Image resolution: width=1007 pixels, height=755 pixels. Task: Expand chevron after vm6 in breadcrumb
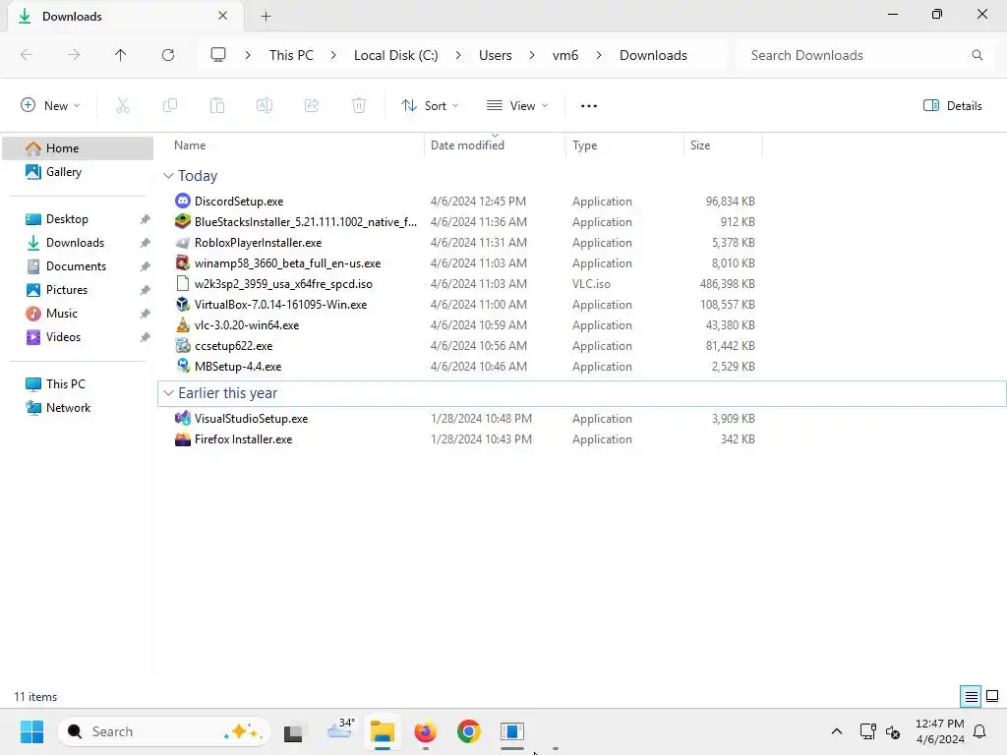(599, 55)
